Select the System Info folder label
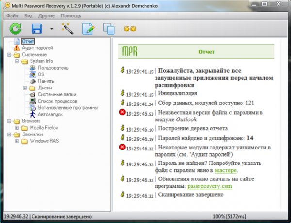 pyautogui.click(x=42, y=61)
